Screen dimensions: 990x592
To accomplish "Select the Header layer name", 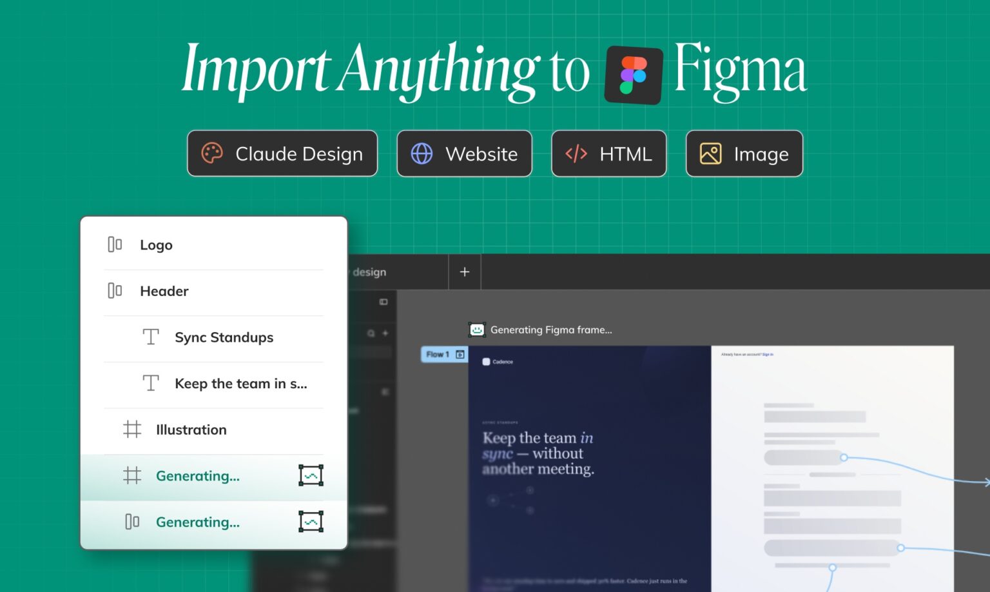I will pyautogui.click(x=164, y=291).
